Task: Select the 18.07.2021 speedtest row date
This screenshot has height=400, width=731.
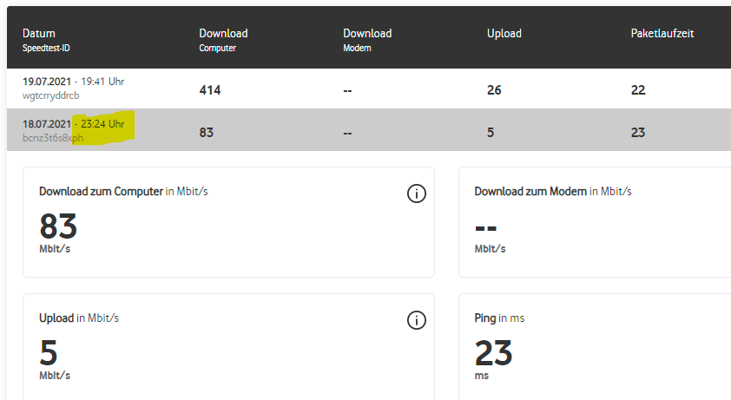Action: coord(48,125)
